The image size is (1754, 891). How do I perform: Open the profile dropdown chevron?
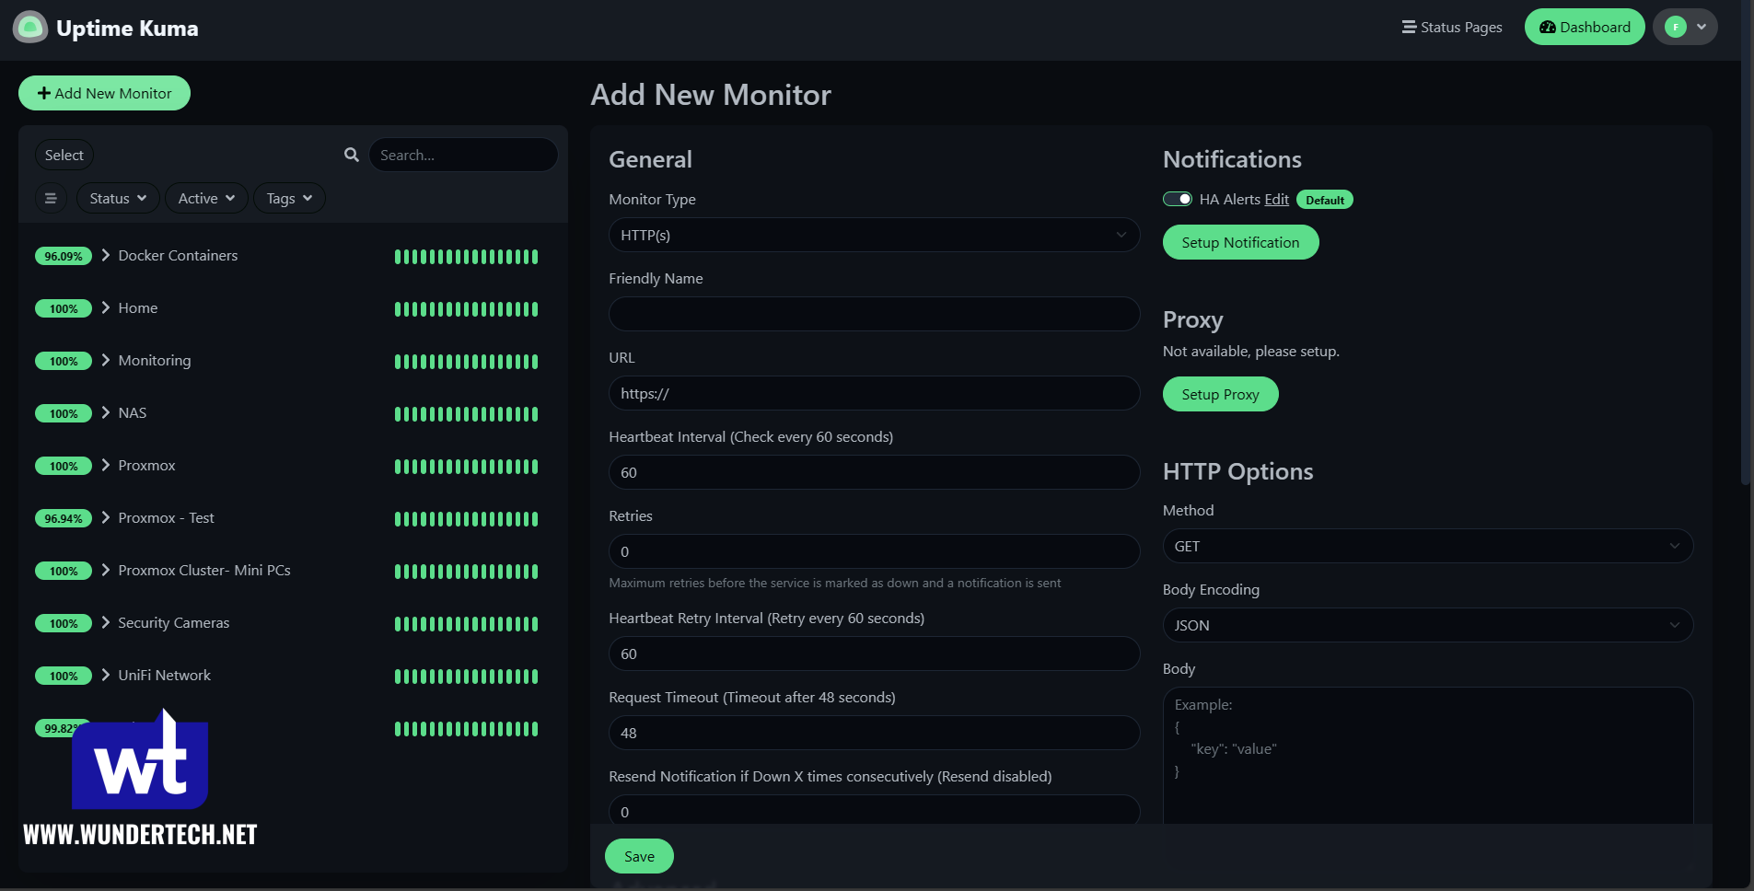point(1702,27)
